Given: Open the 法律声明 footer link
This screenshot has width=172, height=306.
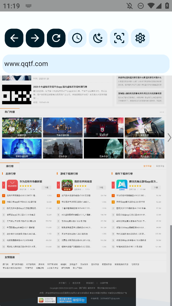Looking at the screenshot, I should click(x=104, y=283).
